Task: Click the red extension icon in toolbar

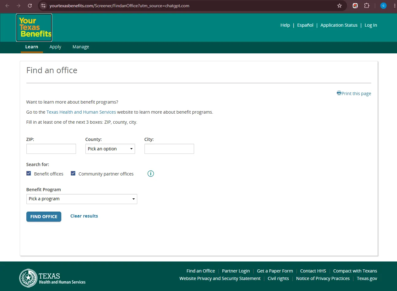Action: [x=355, y=6]
